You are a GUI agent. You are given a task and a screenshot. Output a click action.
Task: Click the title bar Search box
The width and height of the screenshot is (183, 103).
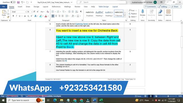tap(102, 2)
